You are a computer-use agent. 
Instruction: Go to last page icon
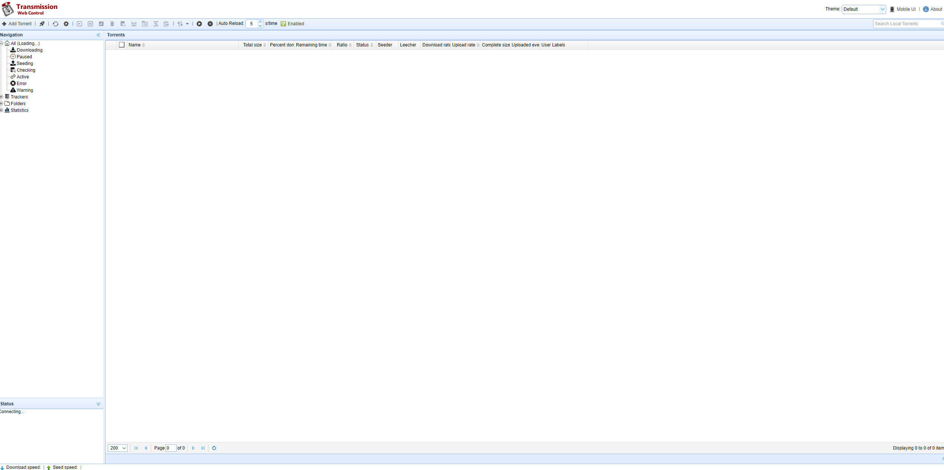point(203,448)
